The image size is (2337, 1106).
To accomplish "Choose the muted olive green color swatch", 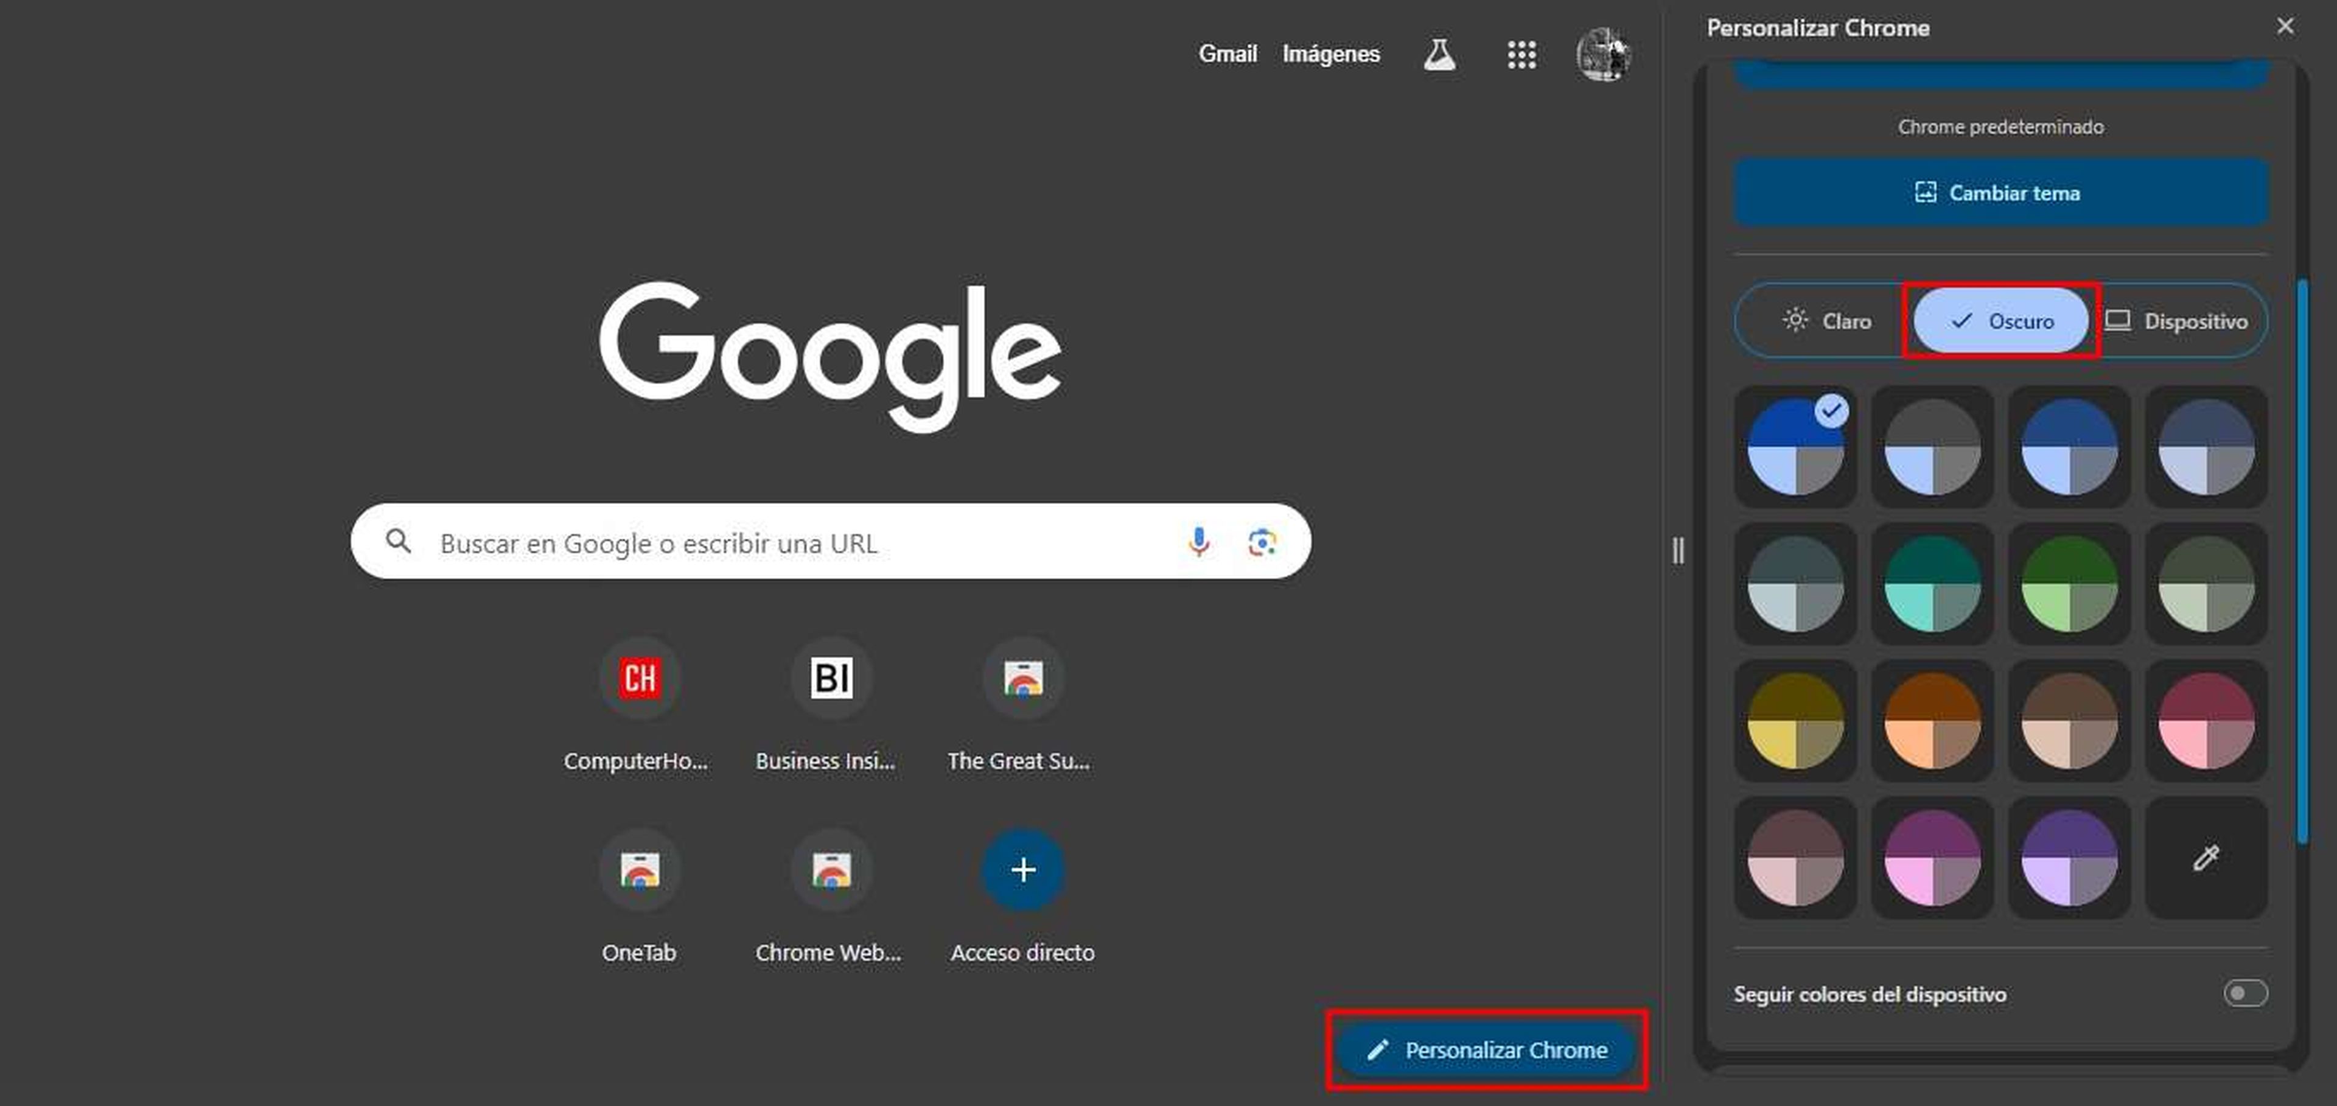I will (2206, 583).
